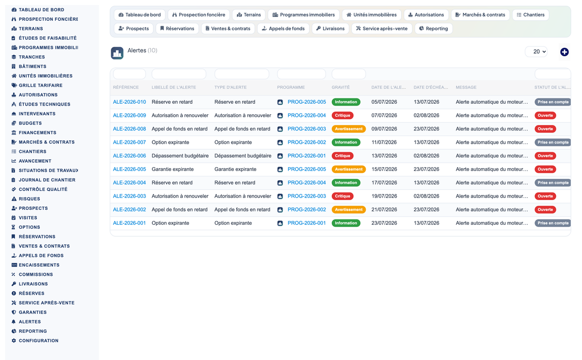Click the Livraisons sidebar key icon
The height and width of the screenshot is (360, 582).
tap(14, 284)
